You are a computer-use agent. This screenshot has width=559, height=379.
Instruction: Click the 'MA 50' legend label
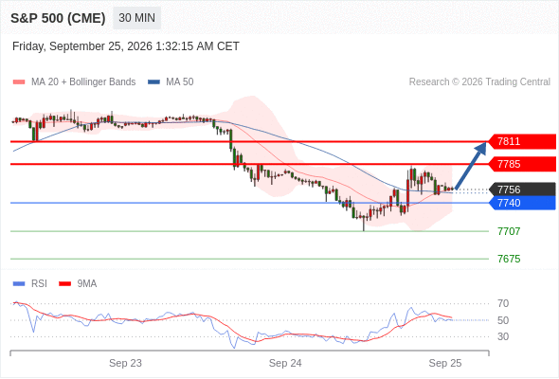(180, 82)
